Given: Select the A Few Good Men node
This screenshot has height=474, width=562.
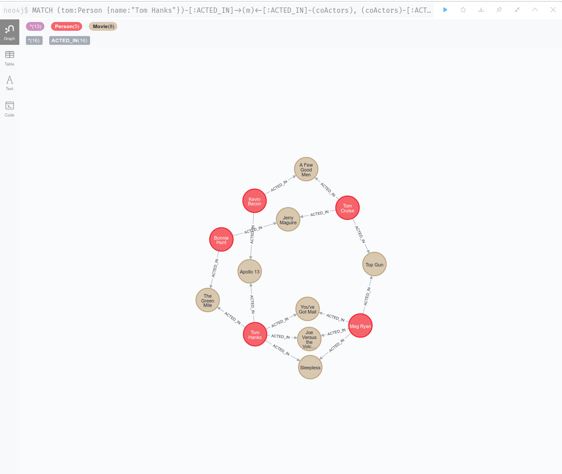Looking at the screenshot, I should click(x=306, y=170).
